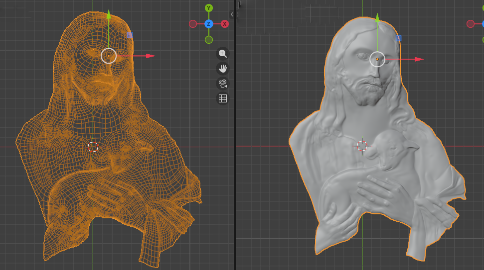Click the 3D cursor in the right solid viewport
The width and height of the screenshot is (484, 270).
(x=362, y=146)
